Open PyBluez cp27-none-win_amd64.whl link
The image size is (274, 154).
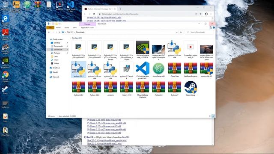[x=107, y=130]
